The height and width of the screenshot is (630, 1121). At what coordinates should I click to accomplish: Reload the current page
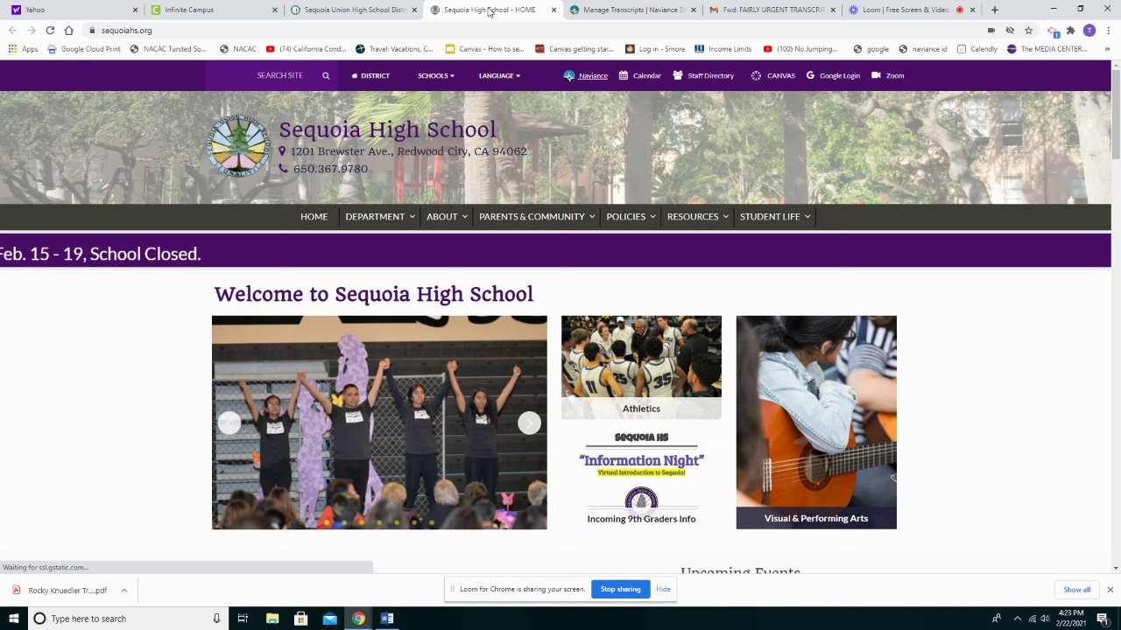tap(50, 30)
